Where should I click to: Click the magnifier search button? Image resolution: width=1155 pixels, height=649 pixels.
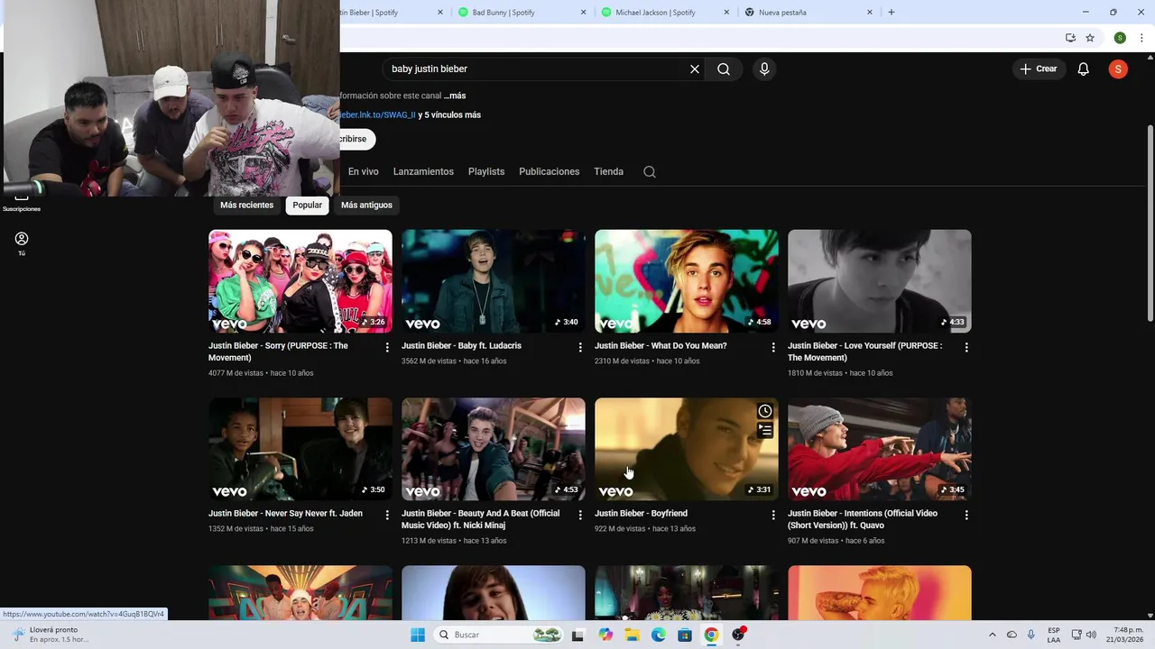point(724,69)
